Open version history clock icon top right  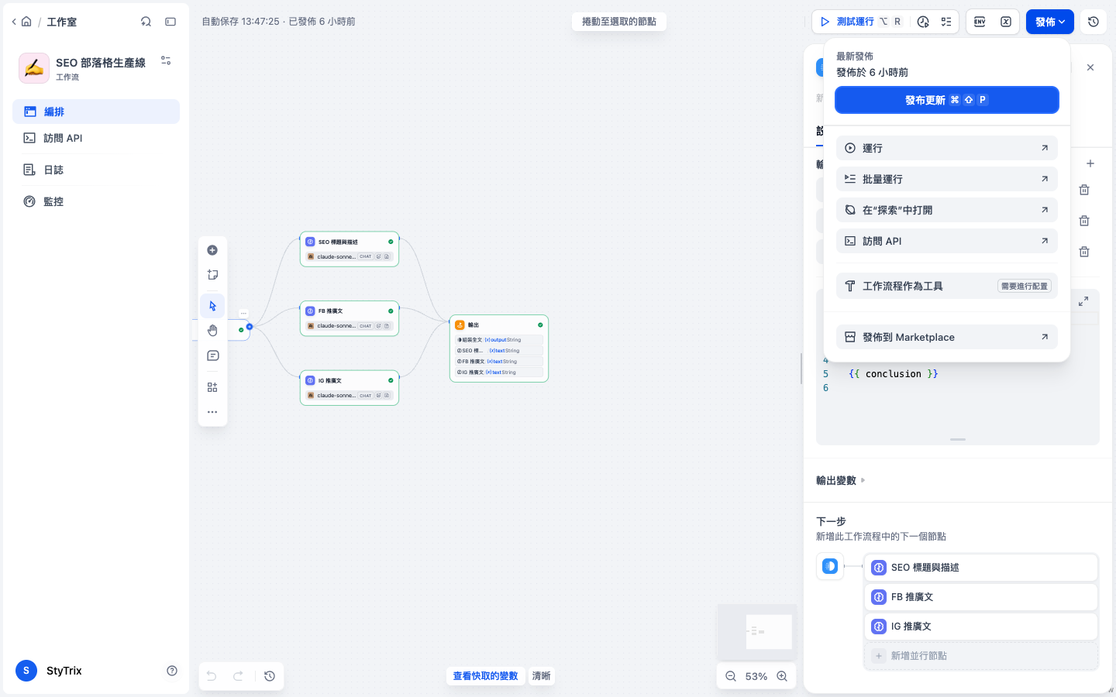pyautogui.click(x=1094, y=22)
